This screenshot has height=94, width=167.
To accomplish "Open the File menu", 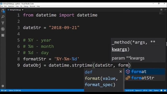I will pyautogui.click(x=2, y=6).
